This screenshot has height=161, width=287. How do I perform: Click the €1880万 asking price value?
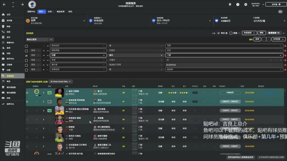click(230, 93)
